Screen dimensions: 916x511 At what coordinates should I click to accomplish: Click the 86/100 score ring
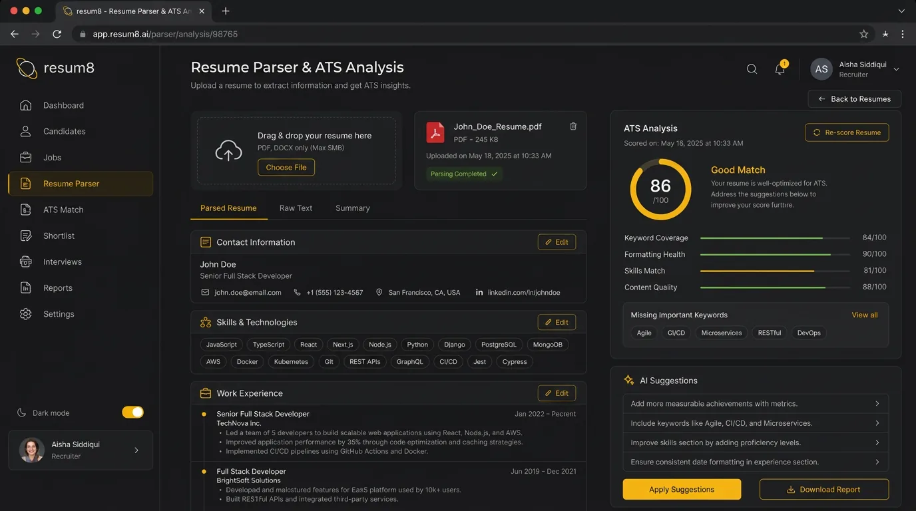tap(660, 190)
